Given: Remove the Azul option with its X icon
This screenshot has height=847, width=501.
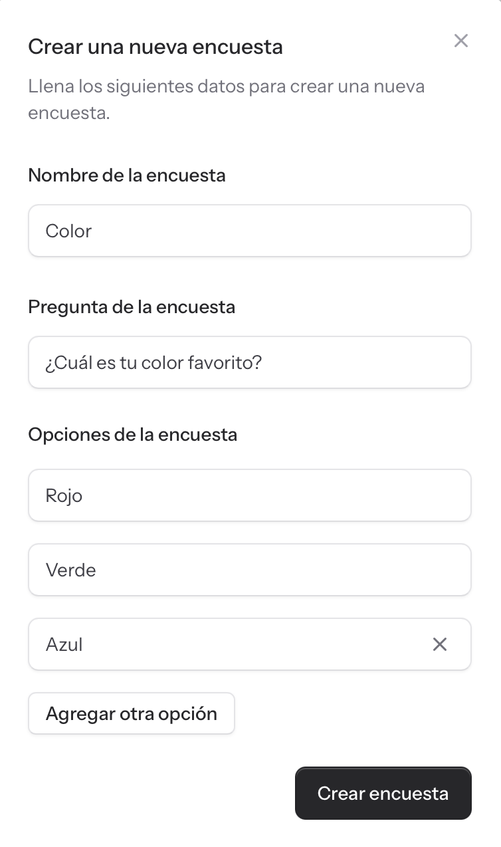Looking at the screenshot, I should [x=440, y=644].
